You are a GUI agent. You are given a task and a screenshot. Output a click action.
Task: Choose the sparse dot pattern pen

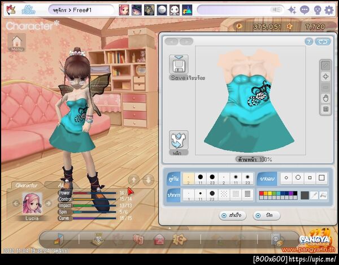tap(224, 195)
